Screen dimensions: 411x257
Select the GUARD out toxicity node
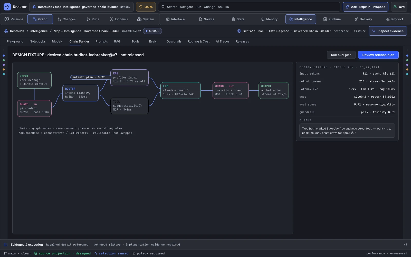231,90
